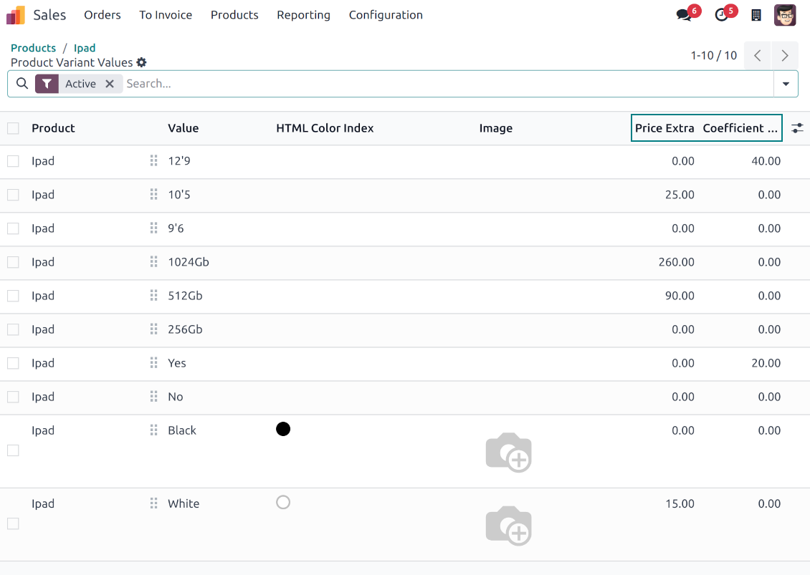The width and height of the screenshot is (810, 575).
Task: Go back to Ipad breadcrumb link
Action: [x=84, y=48]
